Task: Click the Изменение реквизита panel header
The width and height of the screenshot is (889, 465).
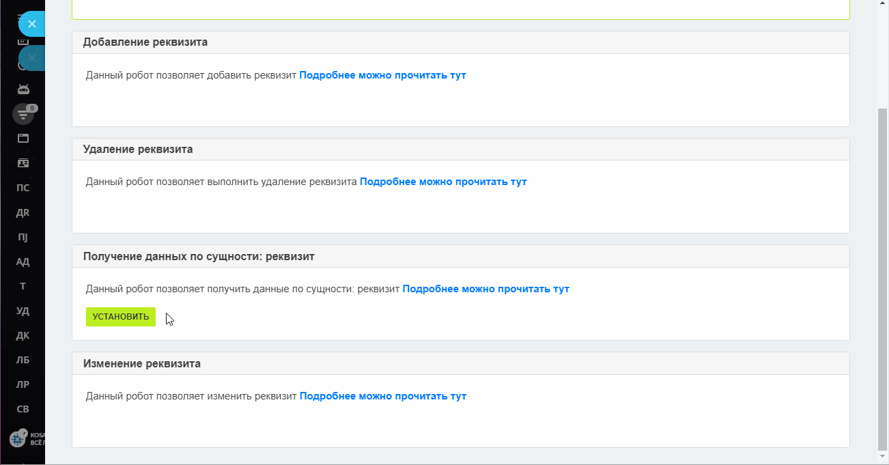Action: point(461,363)
